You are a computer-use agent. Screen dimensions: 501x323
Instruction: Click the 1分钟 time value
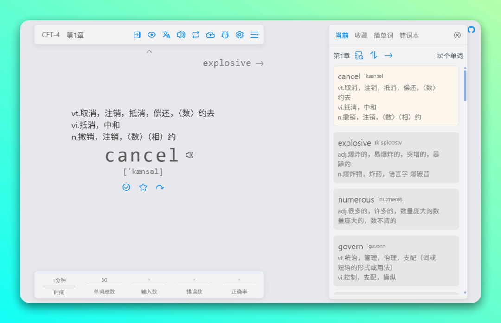click(59, 280)
